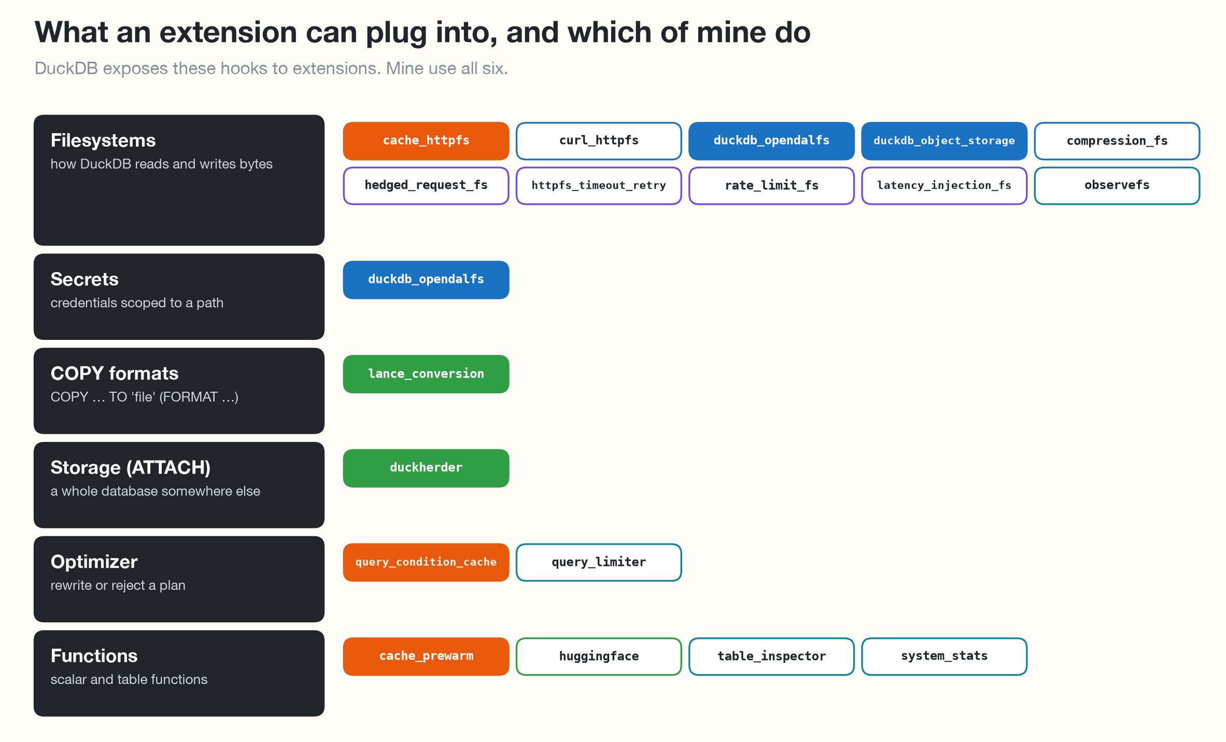Click the duckherder chip
The image size is (1226, 742).
tap(426, 468)
